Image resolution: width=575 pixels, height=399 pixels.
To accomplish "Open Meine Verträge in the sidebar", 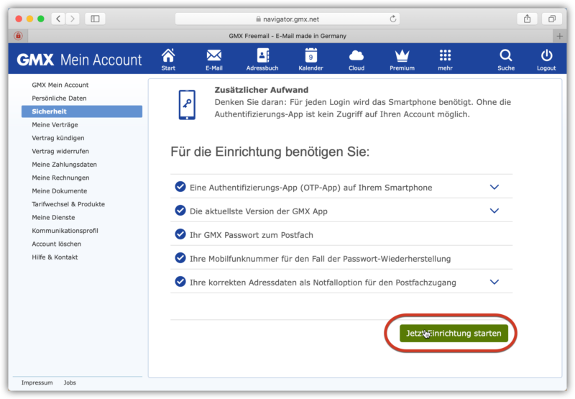I will click(55, 124).
